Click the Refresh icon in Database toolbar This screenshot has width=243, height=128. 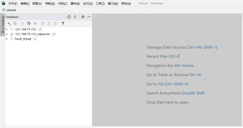point(22,23)
